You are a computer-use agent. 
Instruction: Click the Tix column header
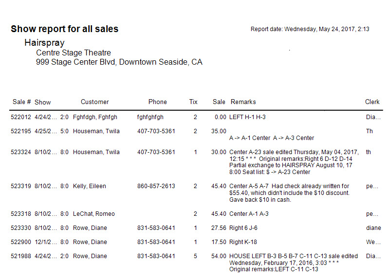tap(193, 102)
